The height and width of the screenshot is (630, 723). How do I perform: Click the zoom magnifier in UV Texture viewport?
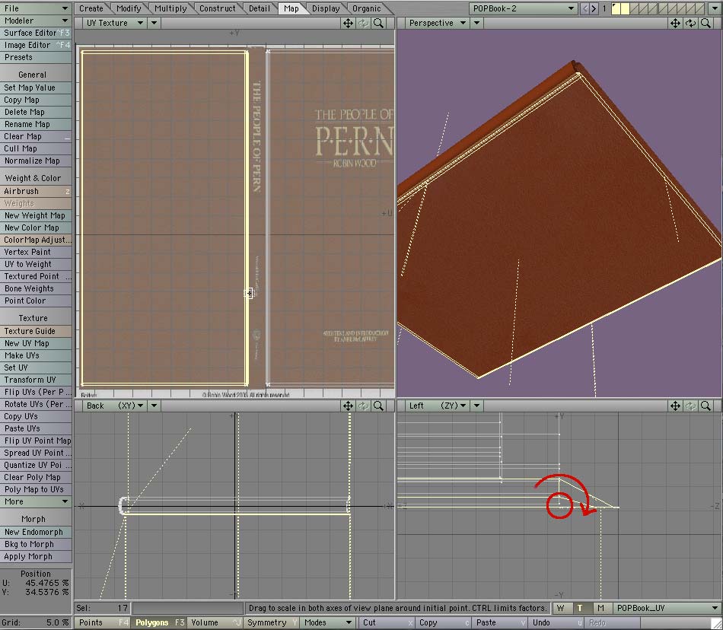[378, 23]
